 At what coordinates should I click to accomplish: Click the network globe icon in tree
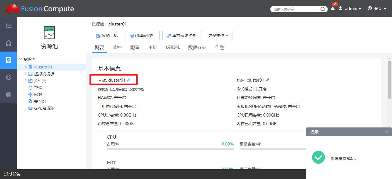30,95
